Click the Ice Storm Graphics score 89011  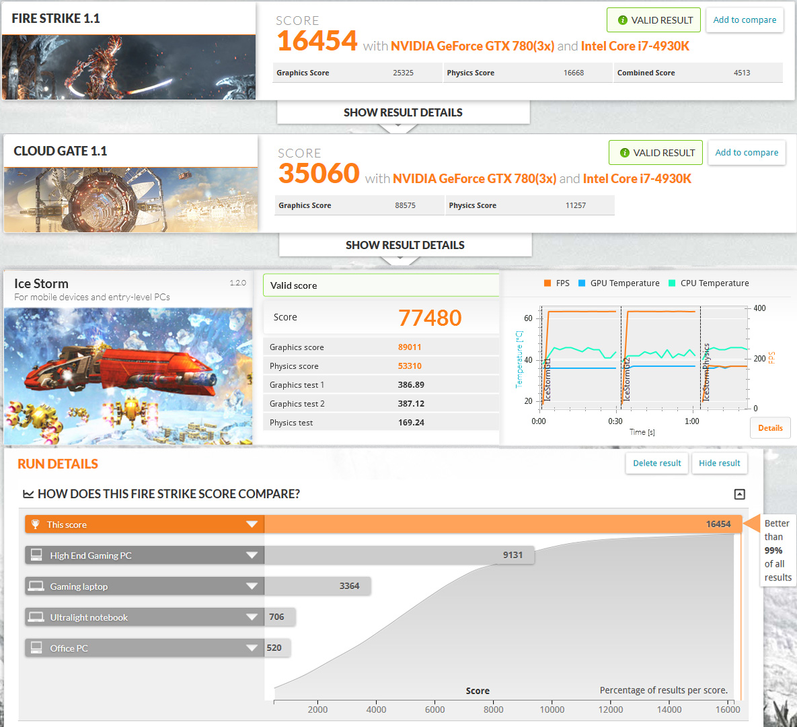pos(410,347)
